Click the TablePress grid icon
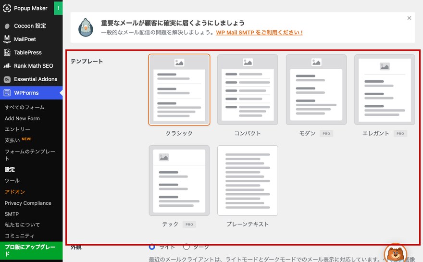The height and width of the screenshot is (262, 423). (7, 52)
